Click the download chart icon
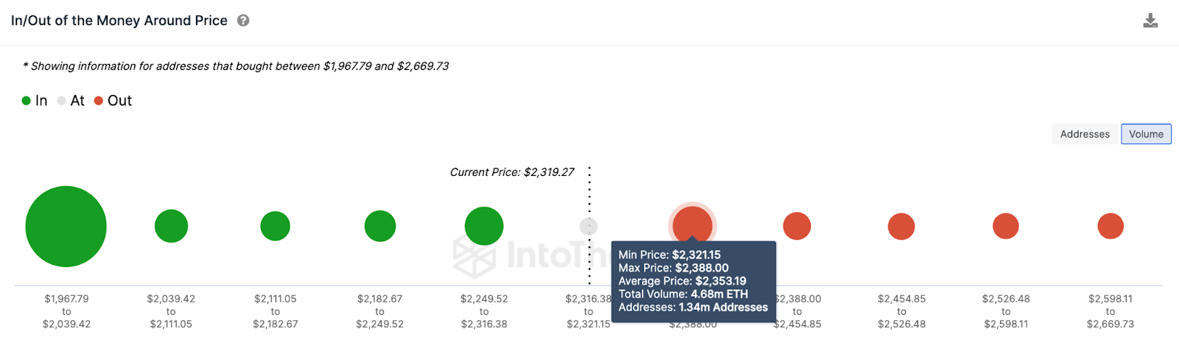The height and width of the screenshot is (362, 1179). pos(1150,21)
